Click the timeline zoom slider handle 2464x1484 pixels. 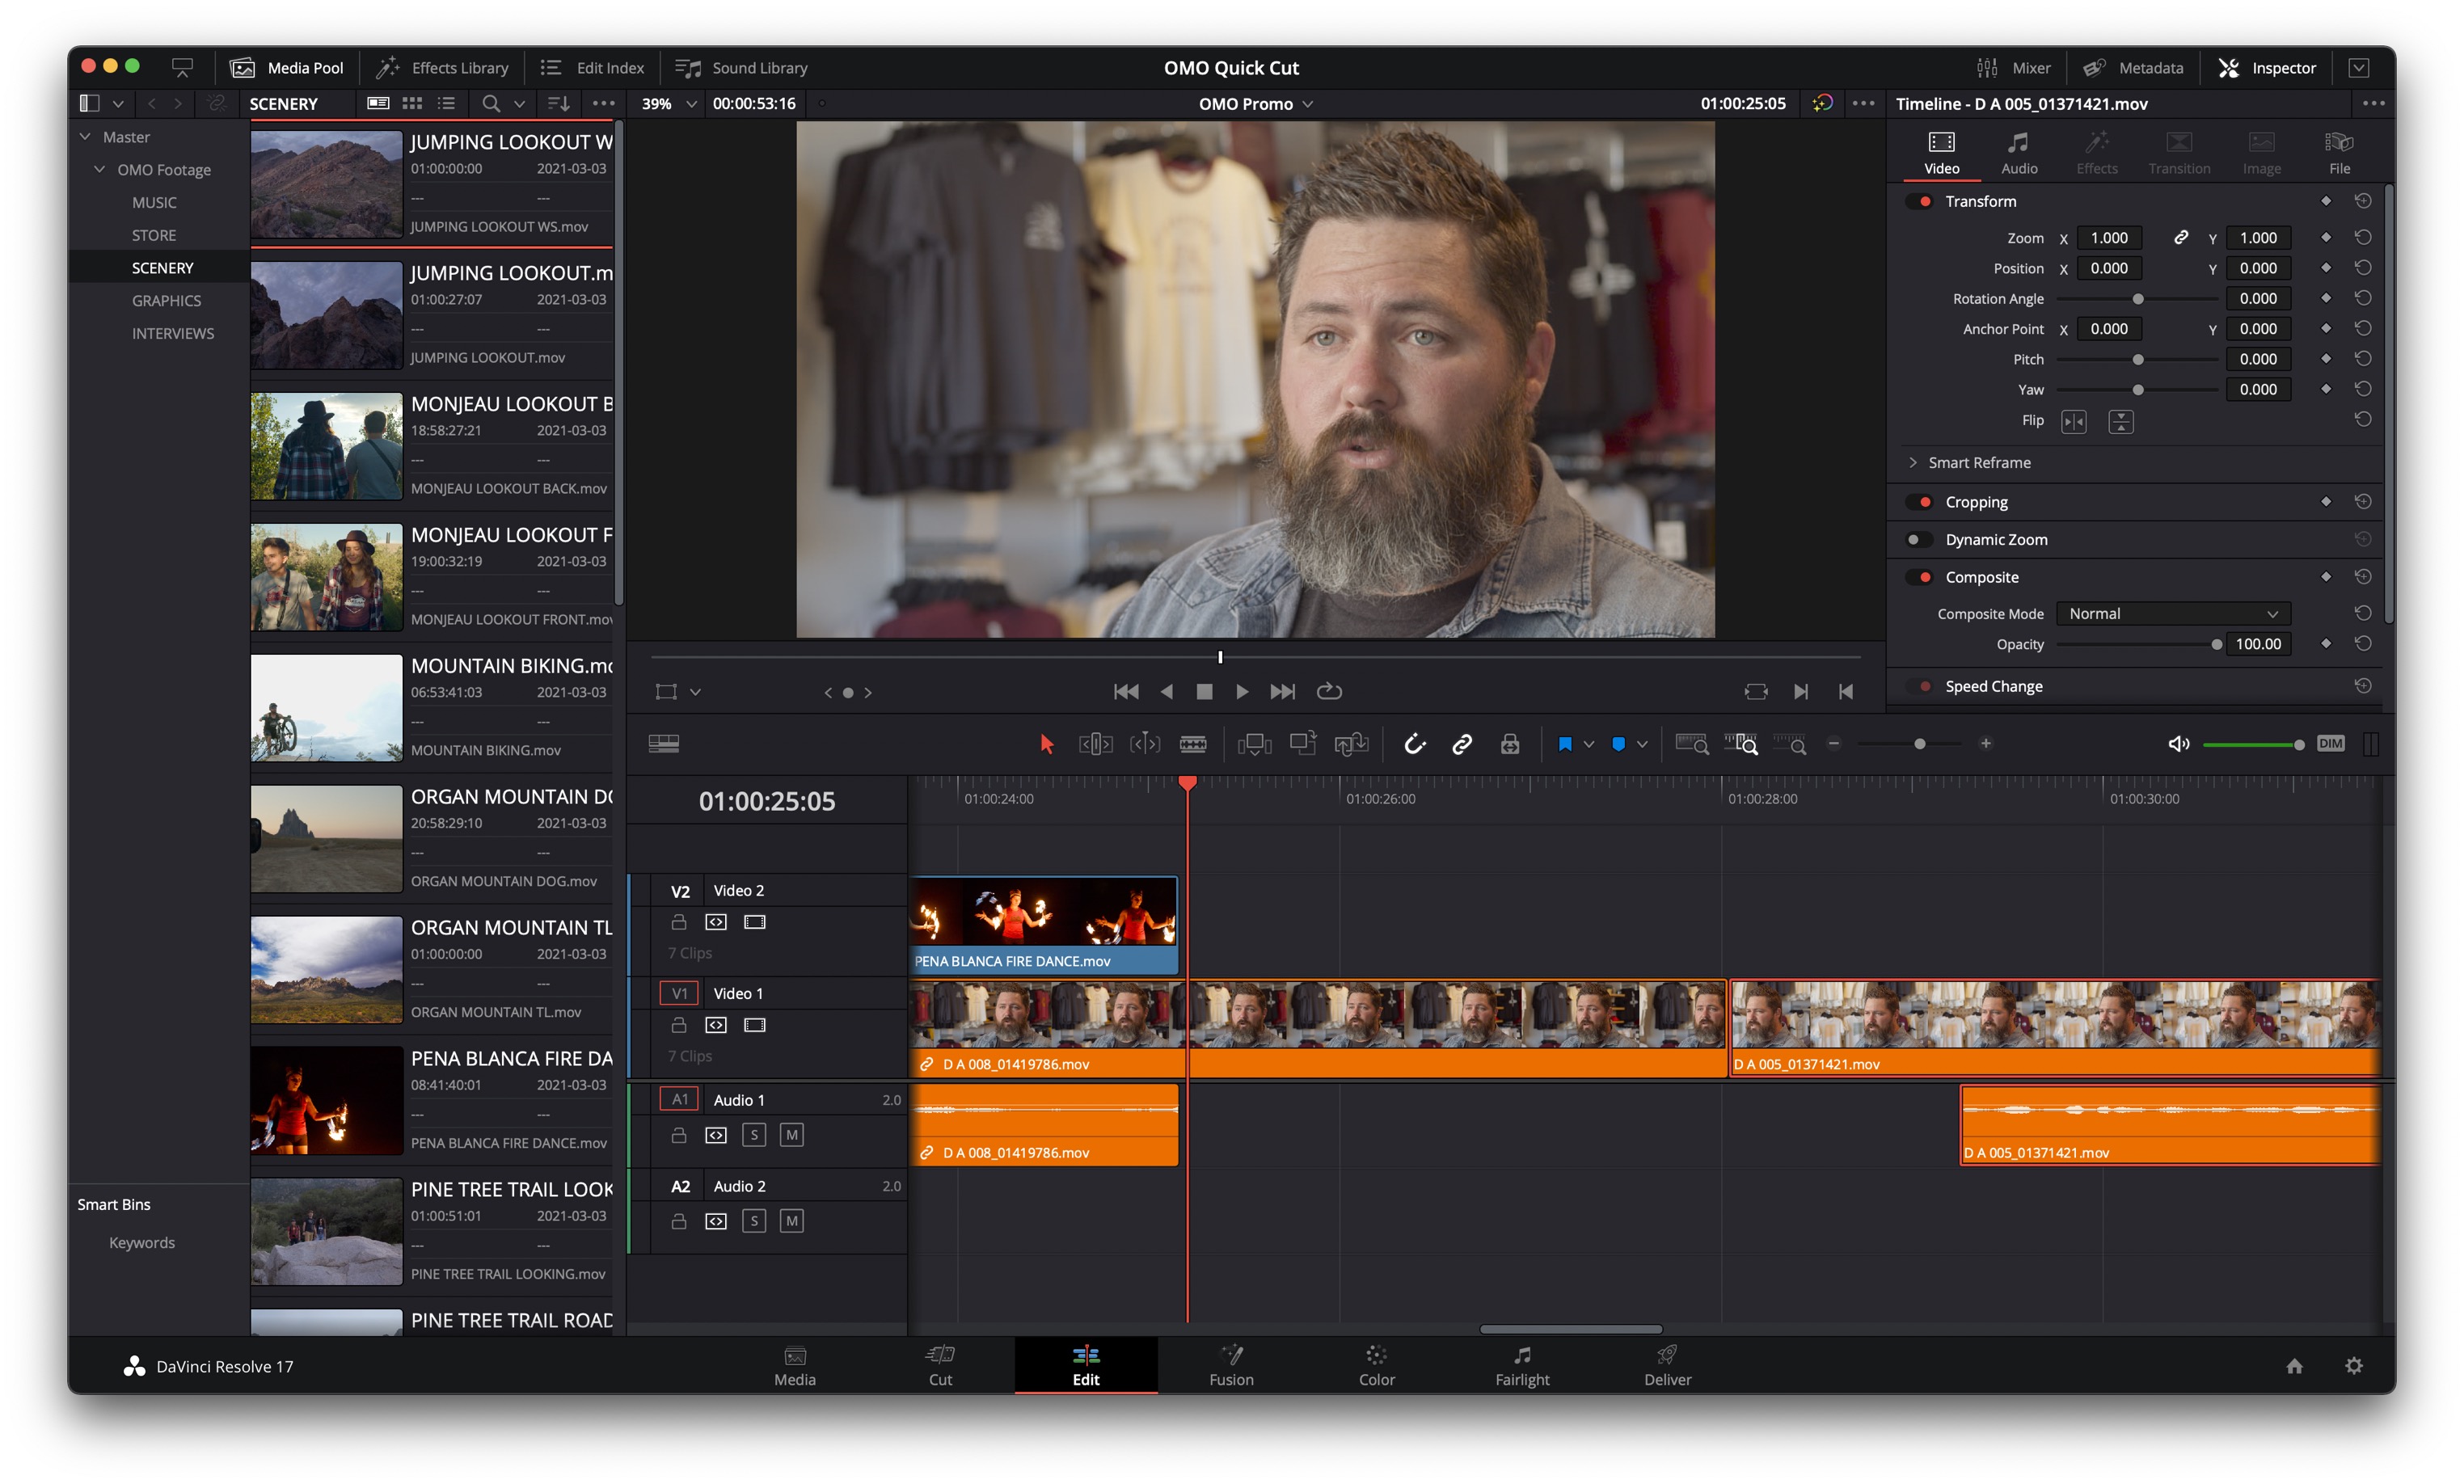[x=1919, y=744]
